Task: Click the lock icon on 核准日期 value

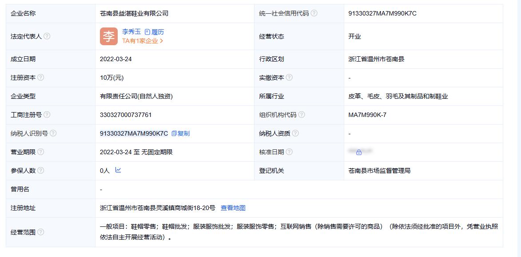Action: 359,152
